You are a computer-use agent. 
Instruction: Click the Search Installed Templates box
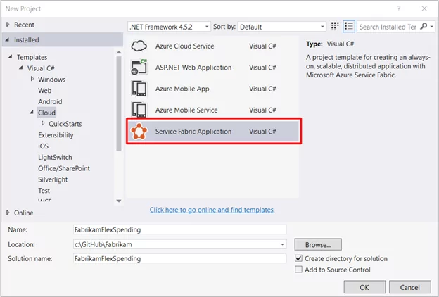point(388,27)
